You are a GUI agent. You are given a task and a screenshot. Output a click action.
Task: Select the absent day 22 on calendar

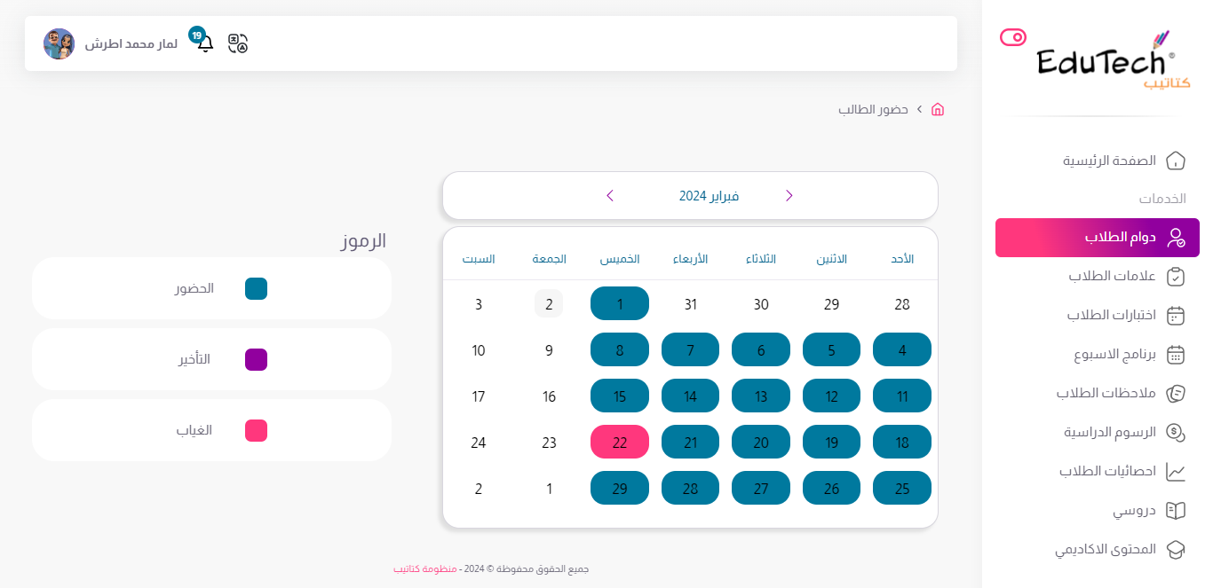620,442
